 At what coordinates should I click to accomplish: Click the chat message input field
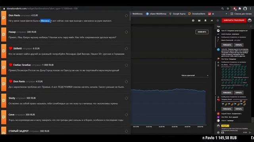coord(234,129)
